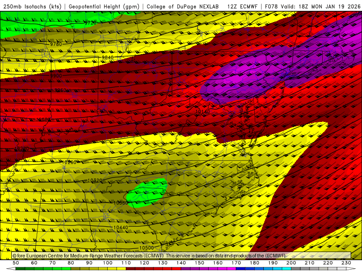
Task: Click the 100 value on the color scale
Action: click(x=108, y=263)
